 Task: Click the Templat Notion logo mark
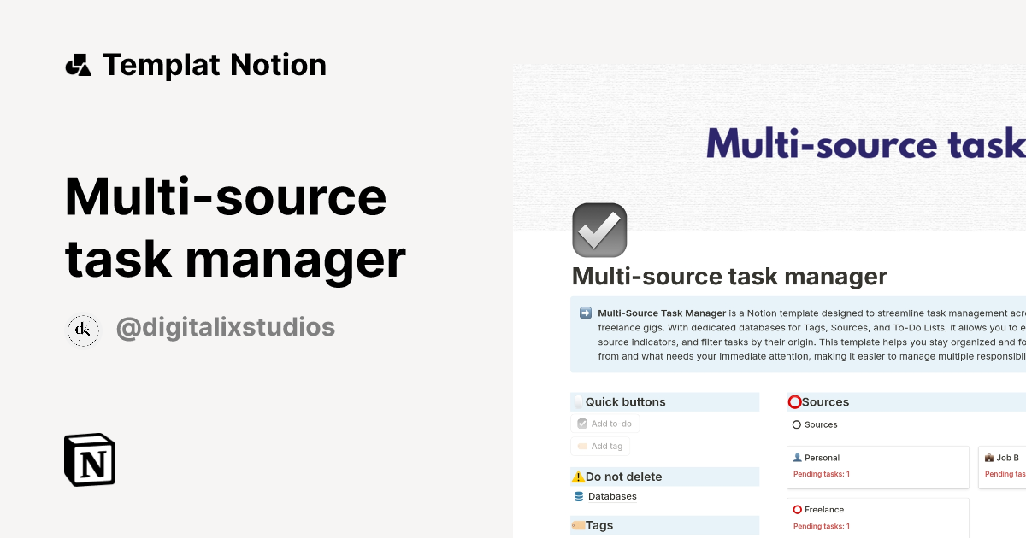(78, 64)
